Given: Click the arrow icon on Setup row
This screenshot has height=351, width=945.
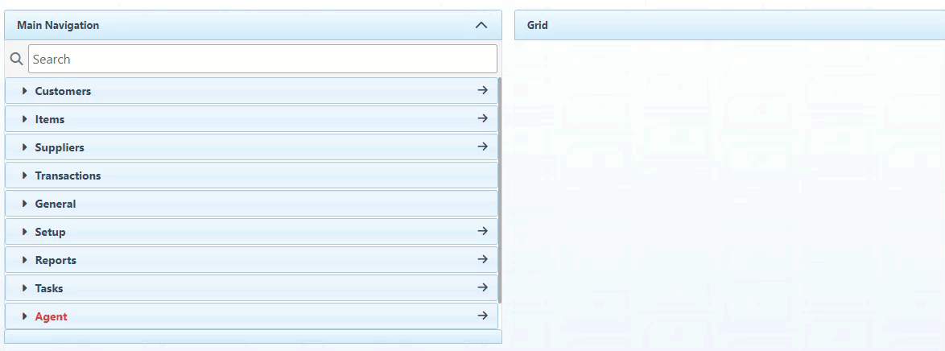Looking at the screenshot, I should (x=482, y=232).
